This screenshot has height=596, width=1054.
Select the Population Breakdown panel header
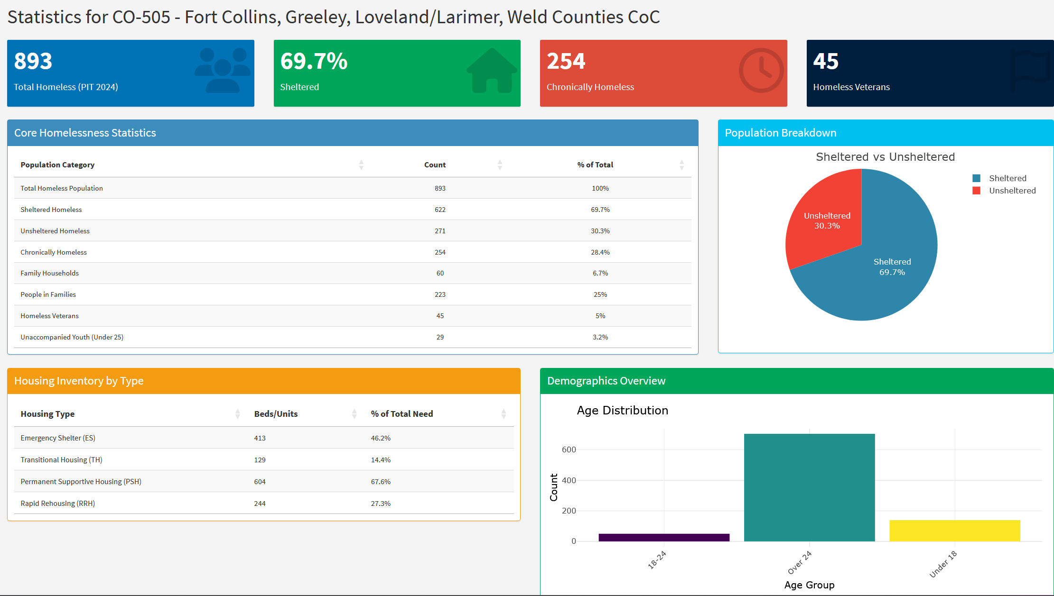[x=886, y=133]
